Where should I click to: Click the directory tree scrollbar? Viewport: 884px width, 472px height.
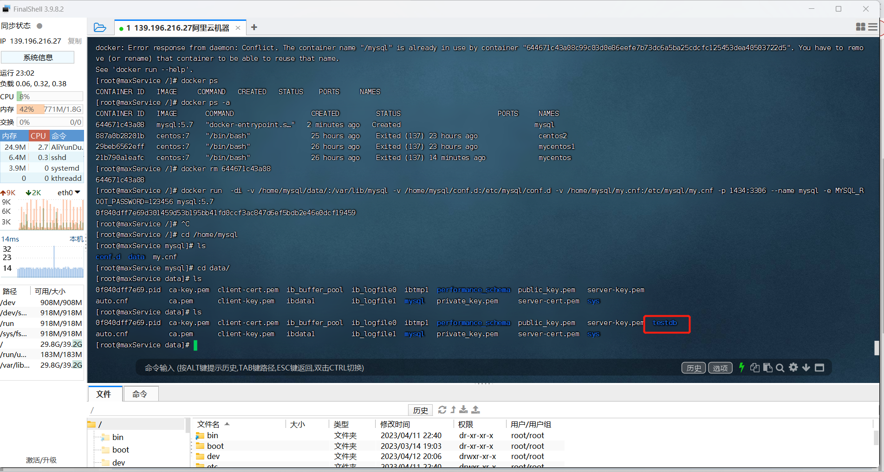tap(188, 426)
